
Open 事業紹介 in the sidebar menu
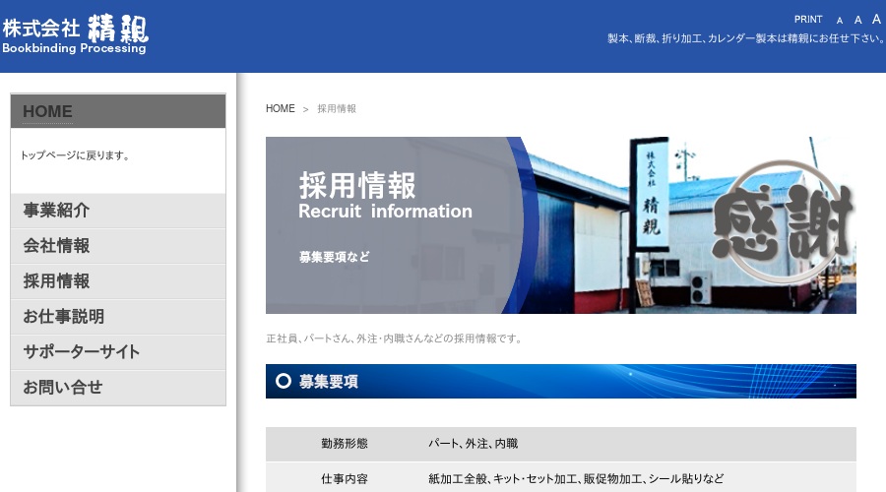click(57, 211)
